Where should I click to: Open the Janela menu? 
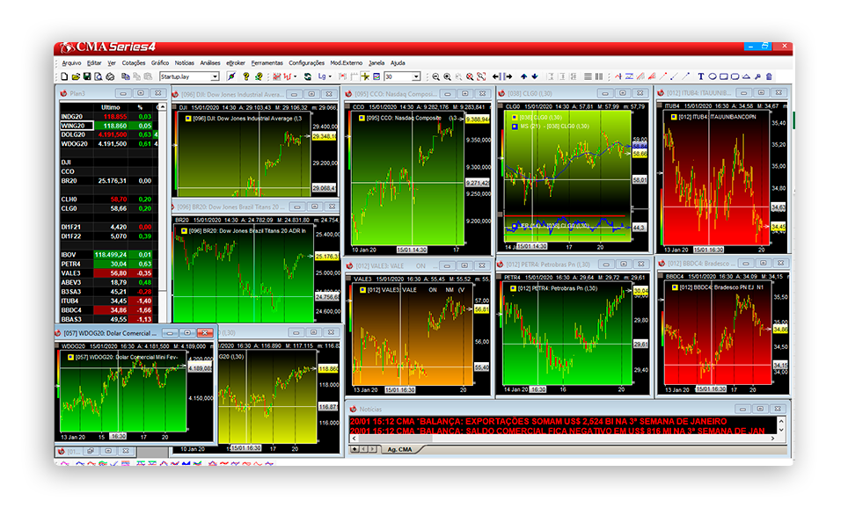point(376,63)
